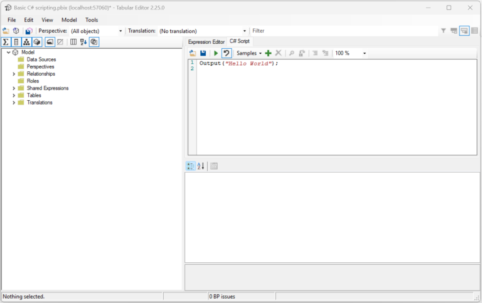Select the Data Sources folder
Screen dimensions: 482x303
[41, 59]
